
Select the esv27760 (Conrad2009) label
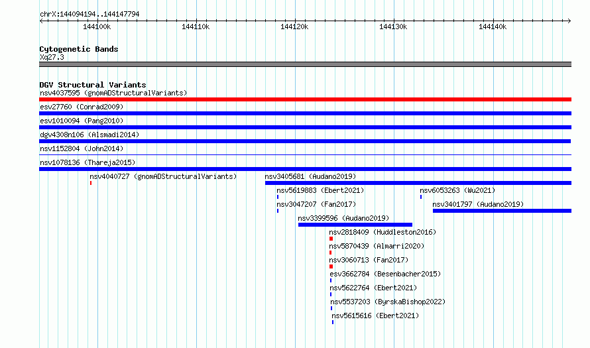click(82, 107)
